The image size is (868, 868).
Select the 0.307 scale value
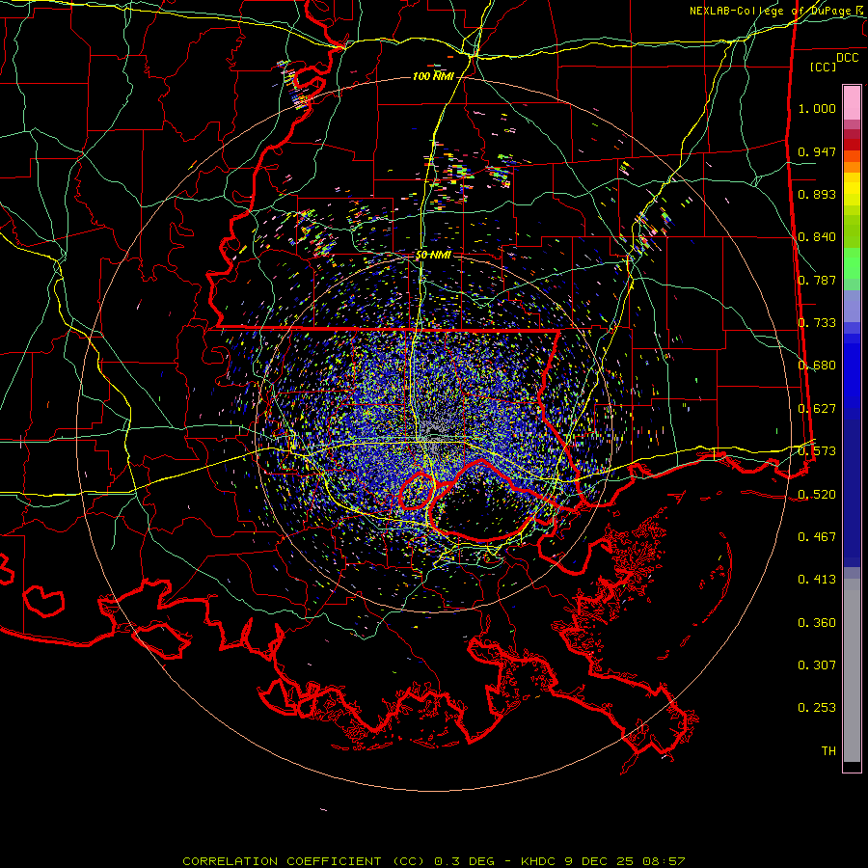click(817, 665)
